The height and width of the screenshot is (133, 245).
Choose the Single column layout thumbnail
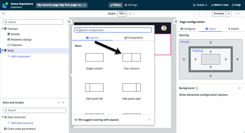point(94,58)
